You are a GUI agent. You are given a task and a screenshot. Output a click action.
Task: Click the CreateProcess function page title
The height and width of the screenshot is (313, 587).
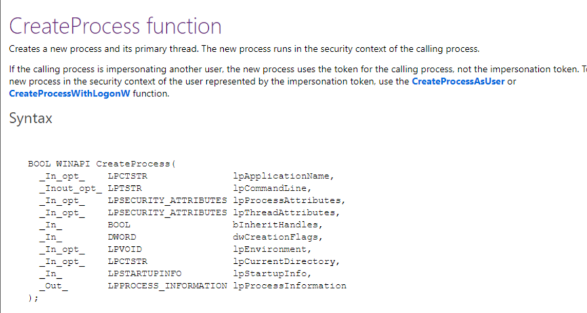click(x=115, y=26)
